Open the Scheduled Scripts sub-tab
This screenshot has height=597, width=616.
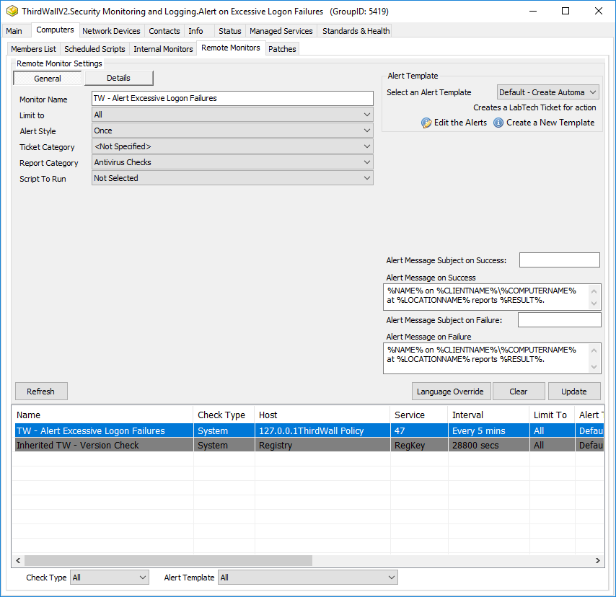[94, 49]
